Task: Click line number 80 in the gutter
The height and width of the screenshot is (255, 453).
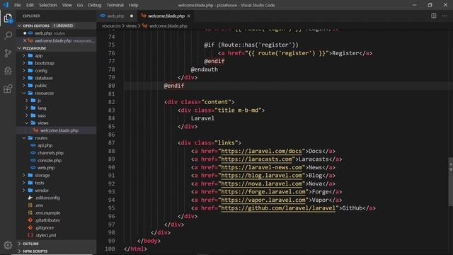Action: click(x=112, y=86)
